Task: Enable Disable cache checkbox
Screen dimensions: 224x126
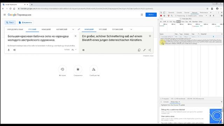Action: click(x=187, y=16)
